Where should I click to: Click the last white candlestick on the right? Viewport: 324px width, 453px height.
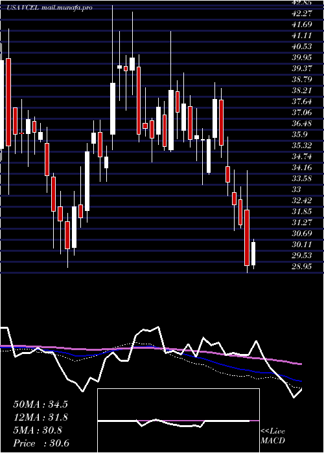point(253,254)
